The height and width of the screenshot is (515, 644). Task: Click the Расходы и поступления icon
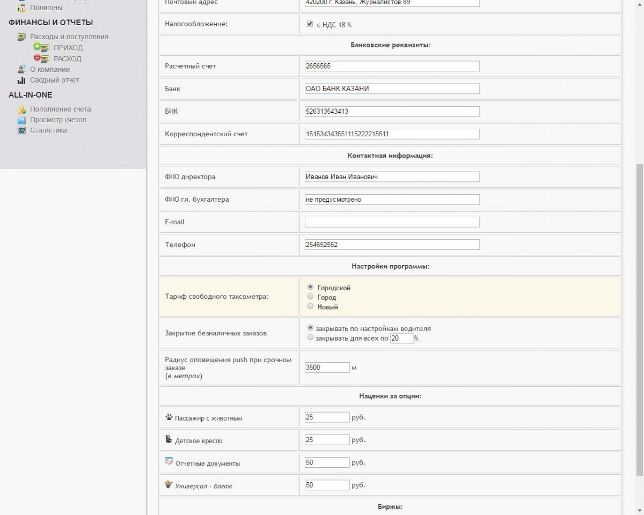coord(21,36)
